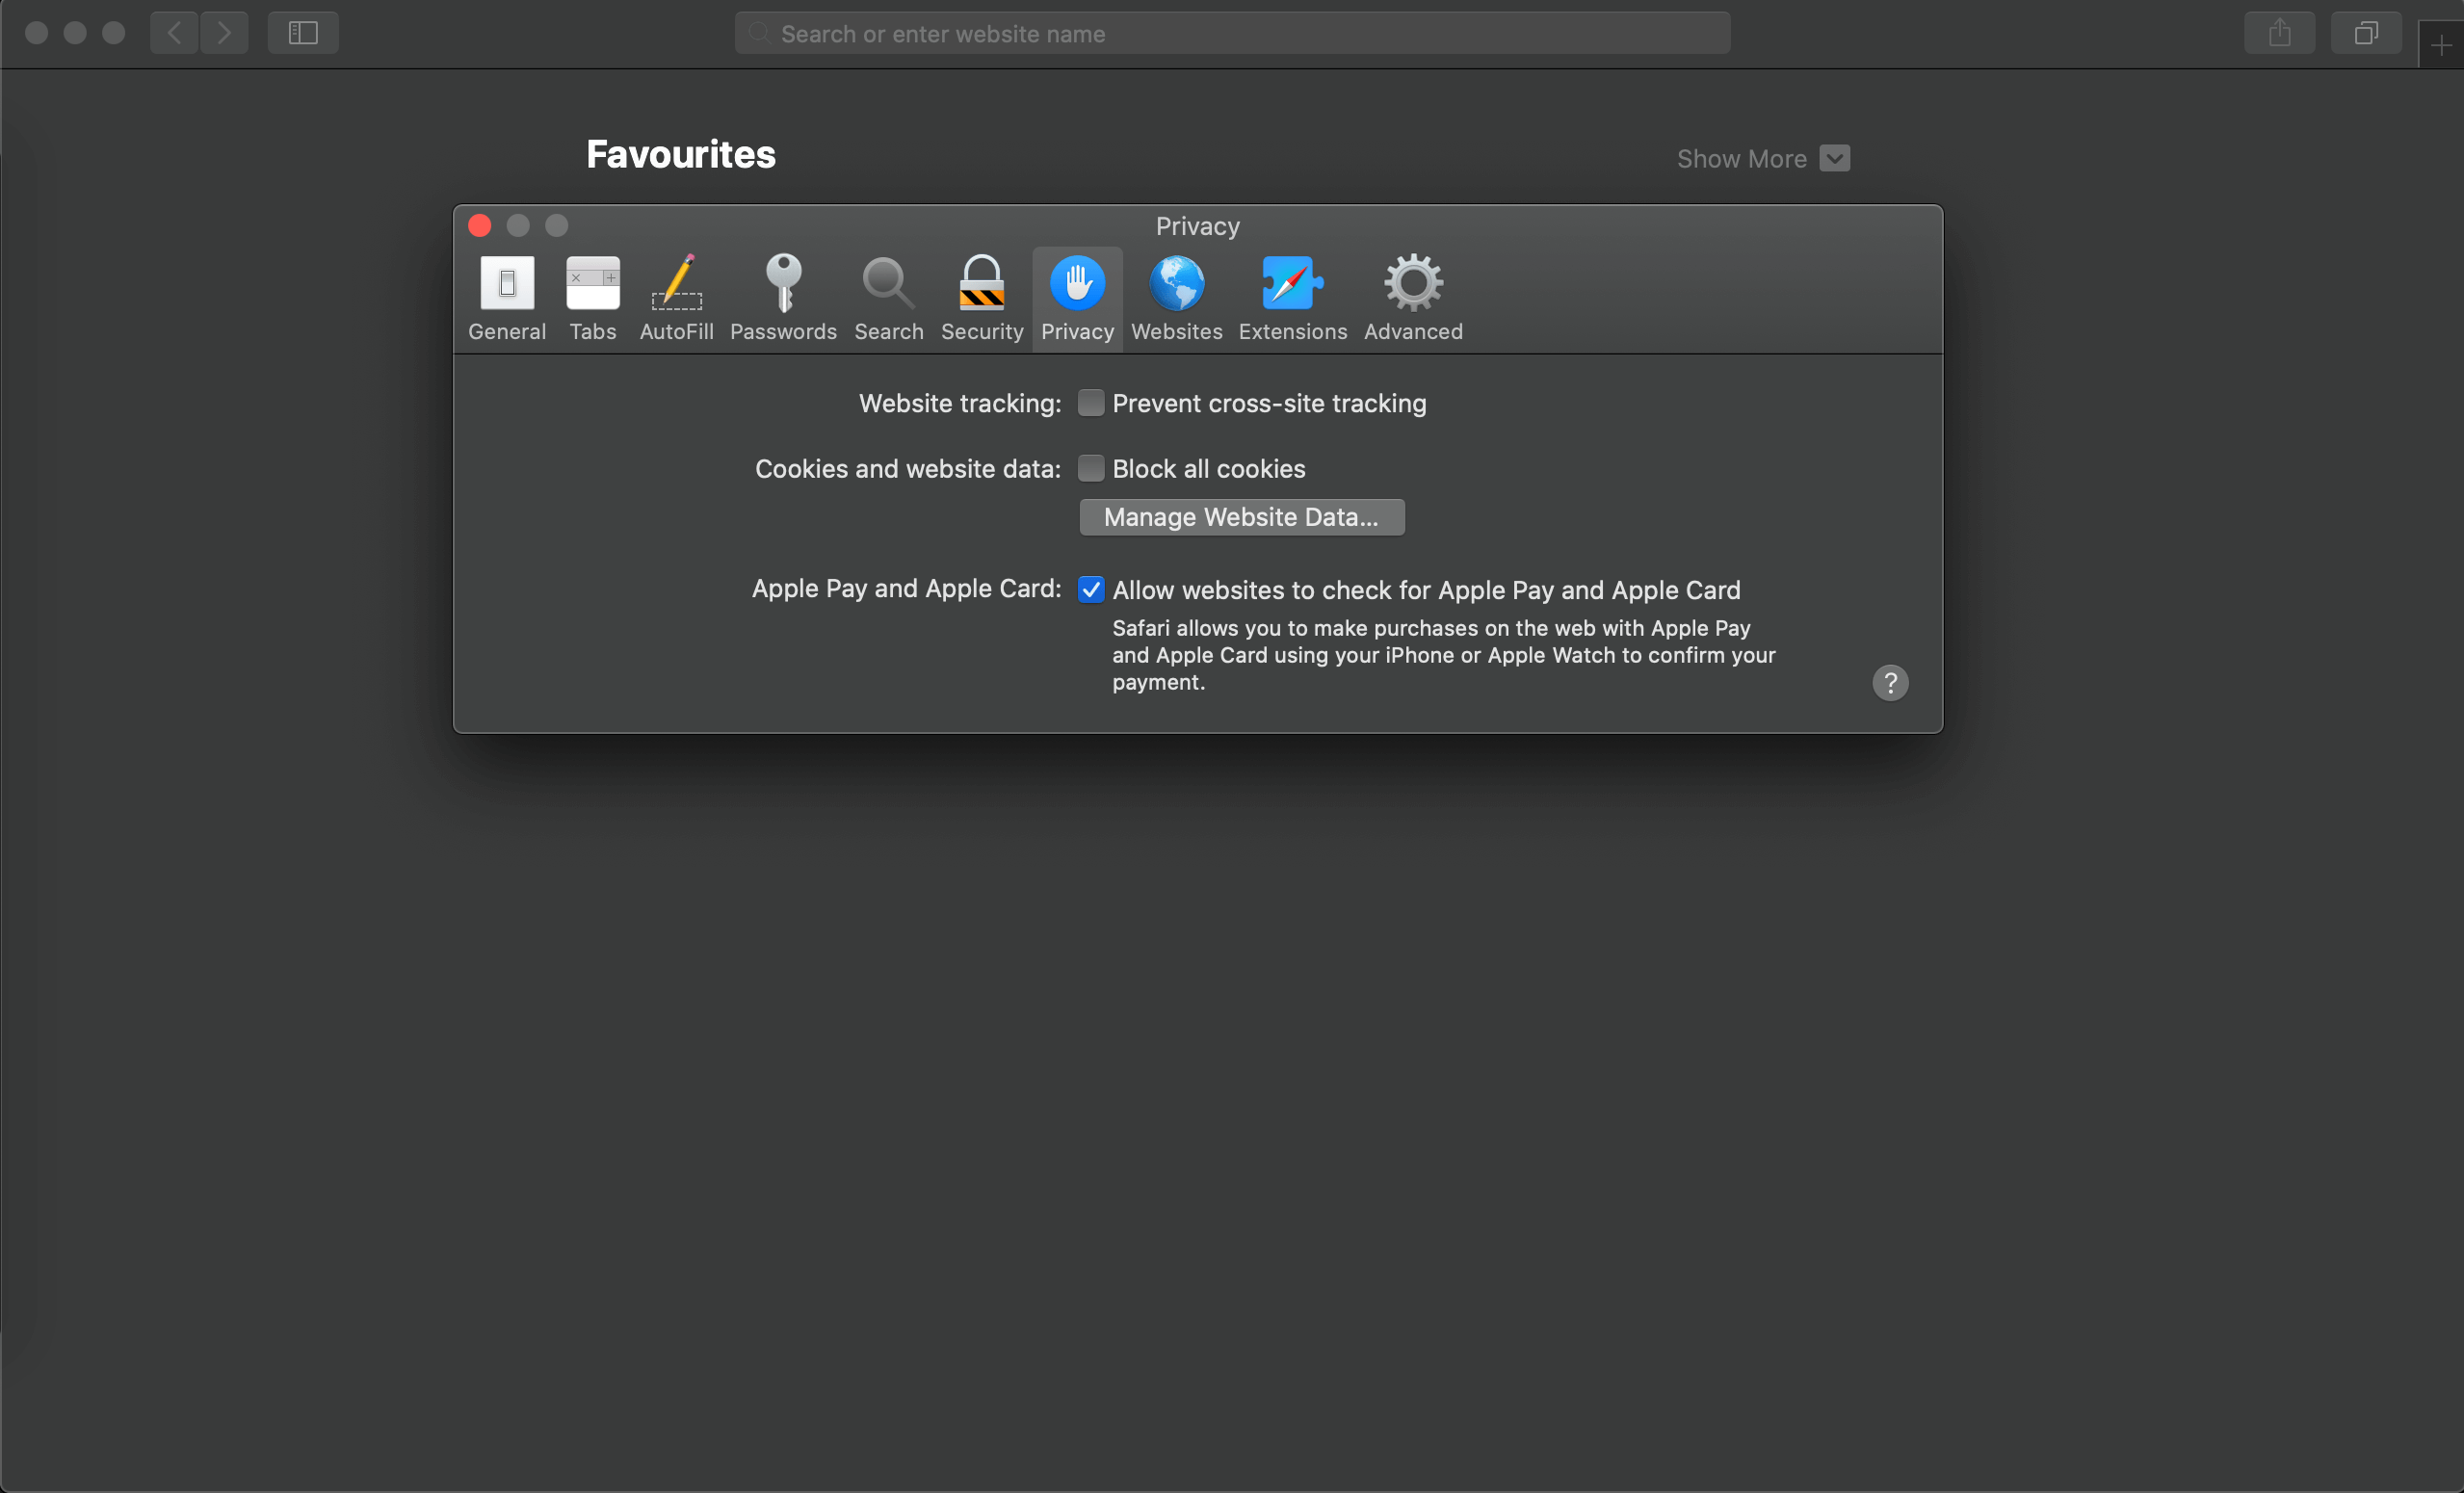This screenshot has height=1493, width=2464.
Task: Toggle the Safari sidebar button
Action: pos(303,33)
